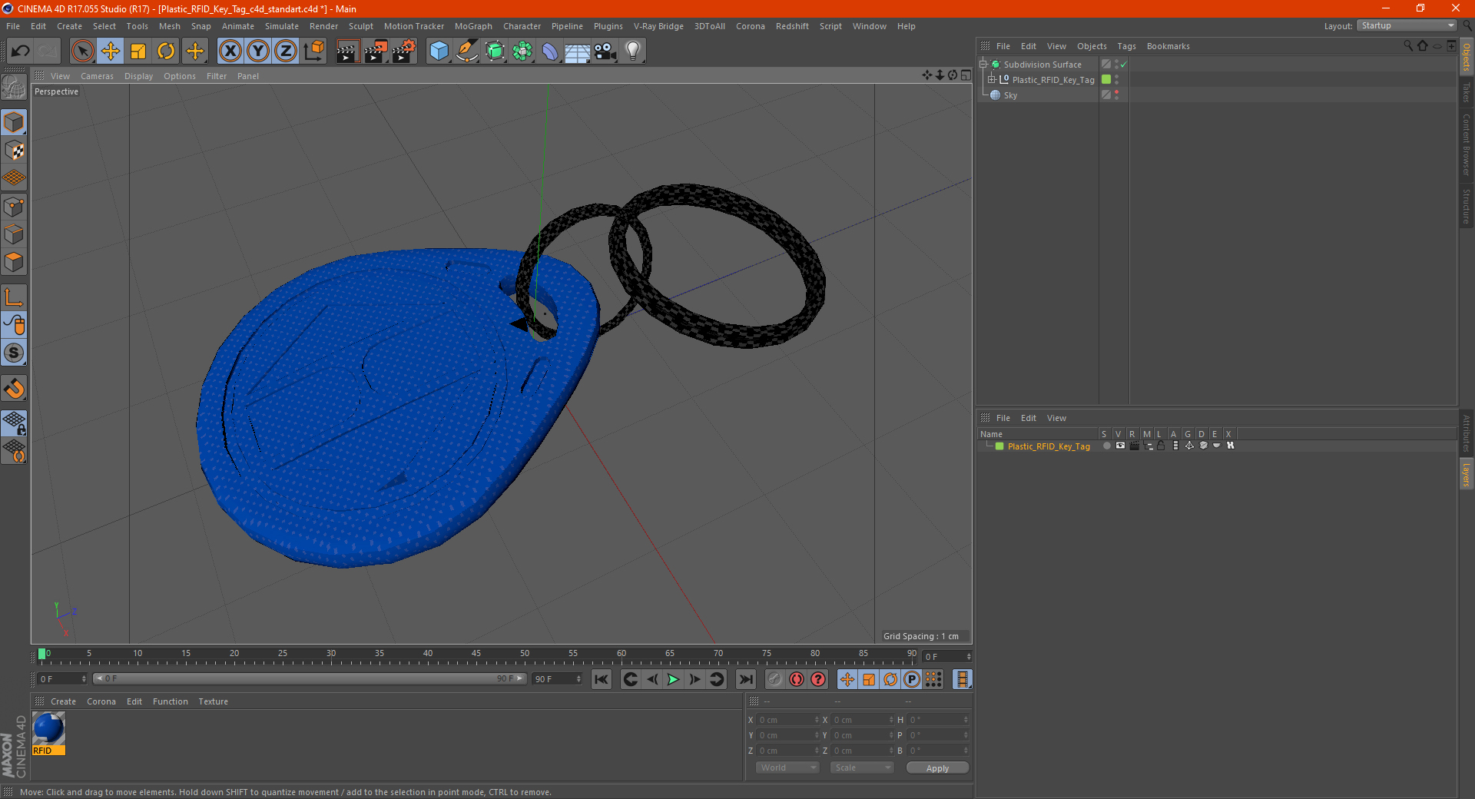Click the Undo arrow icon

click(x=20, y=51)
